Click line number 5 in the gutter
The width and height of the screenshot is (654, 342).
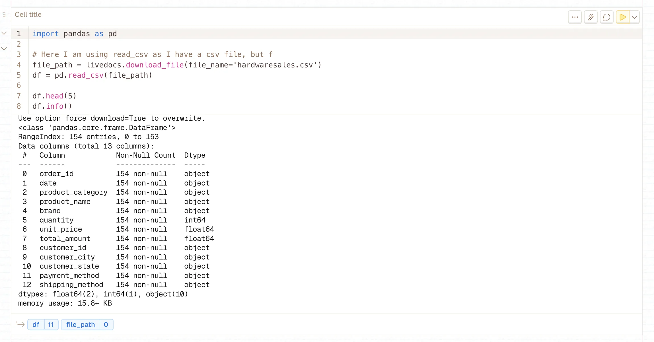coord(19,75)
